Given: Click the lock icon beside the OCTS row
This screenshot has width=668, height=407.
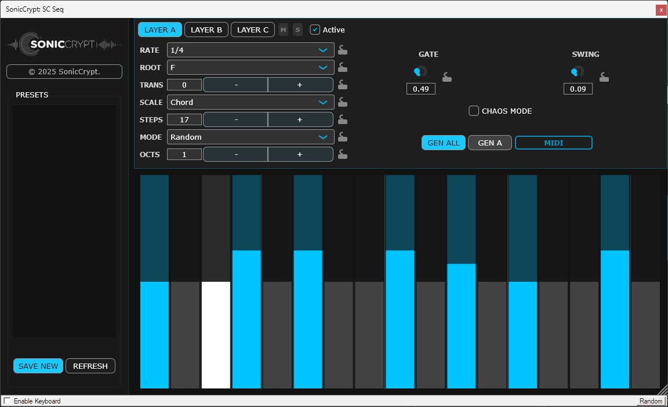Looking at the screenshot, I should click(x=342, y=154).
